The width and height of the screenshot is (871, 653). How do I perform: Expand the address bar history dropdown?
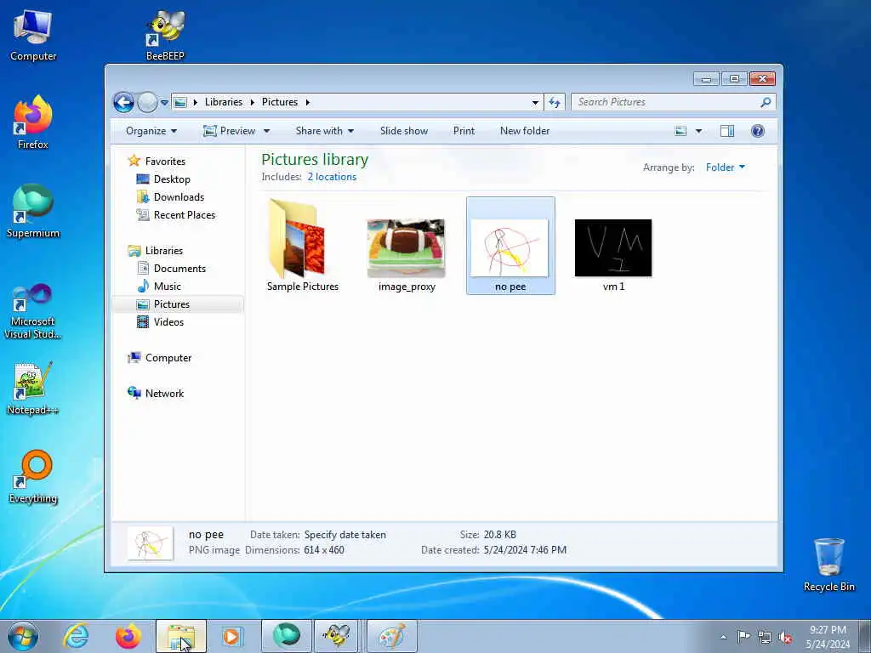tap(535, 102)
